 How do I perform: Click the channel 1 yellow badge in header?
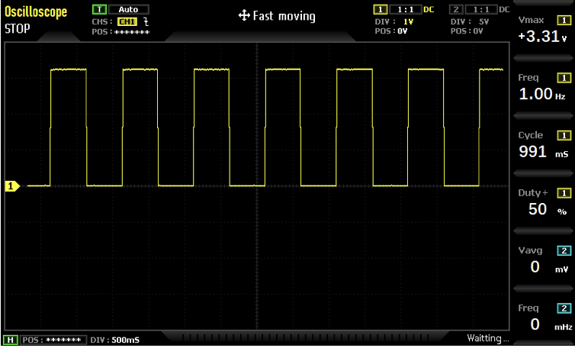pos(381,10)
